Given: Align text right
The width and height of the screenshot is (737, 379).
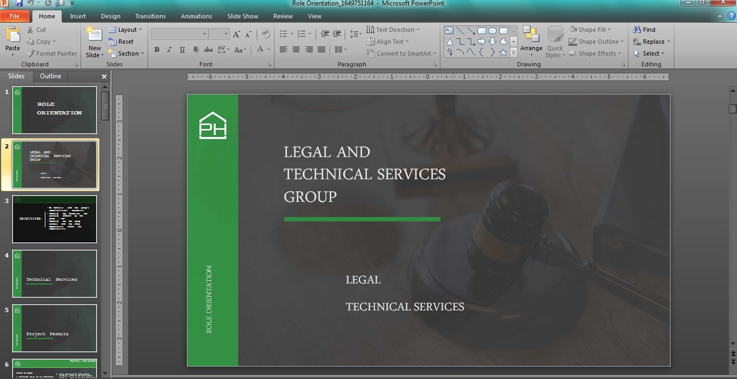Looking at the screenshot, I should 309,50.
